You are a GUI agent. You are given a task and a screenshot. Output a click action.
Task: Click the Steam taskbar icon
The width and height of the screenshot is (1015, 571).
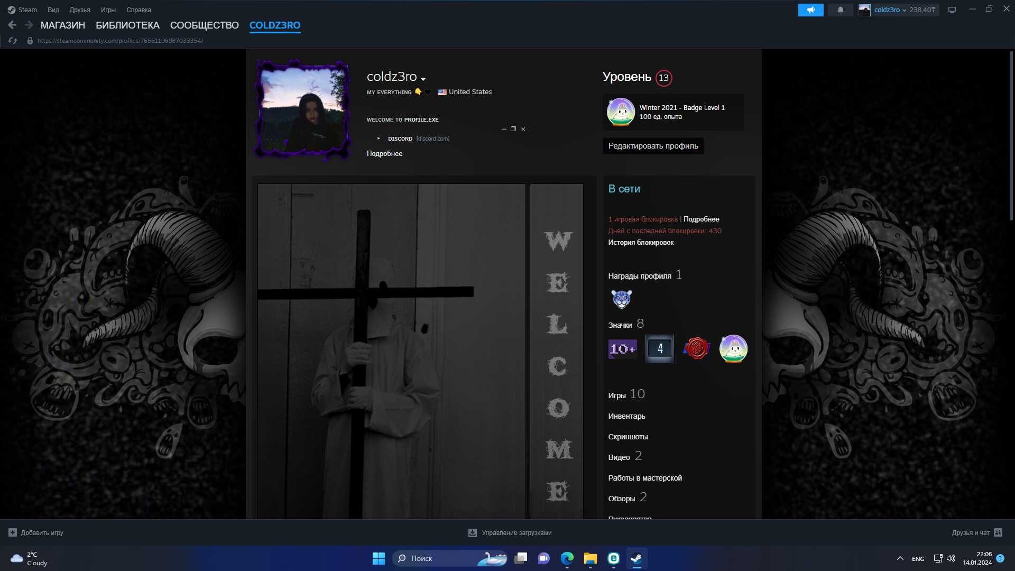coord(636,558)
